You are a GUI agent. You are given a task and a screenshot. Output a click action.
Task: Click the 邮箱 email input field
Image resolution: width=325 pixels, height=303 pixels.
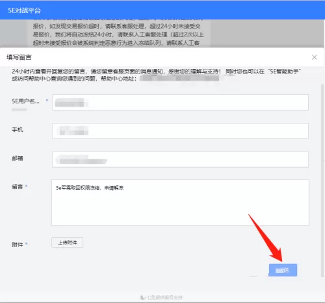click(x=180, y=159)
